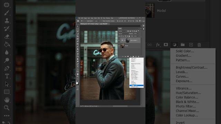The height and width of the screenshot is (124, 221).
Task: Click the create new layer icon in the center Layers panel
Action: pos(136,56)
